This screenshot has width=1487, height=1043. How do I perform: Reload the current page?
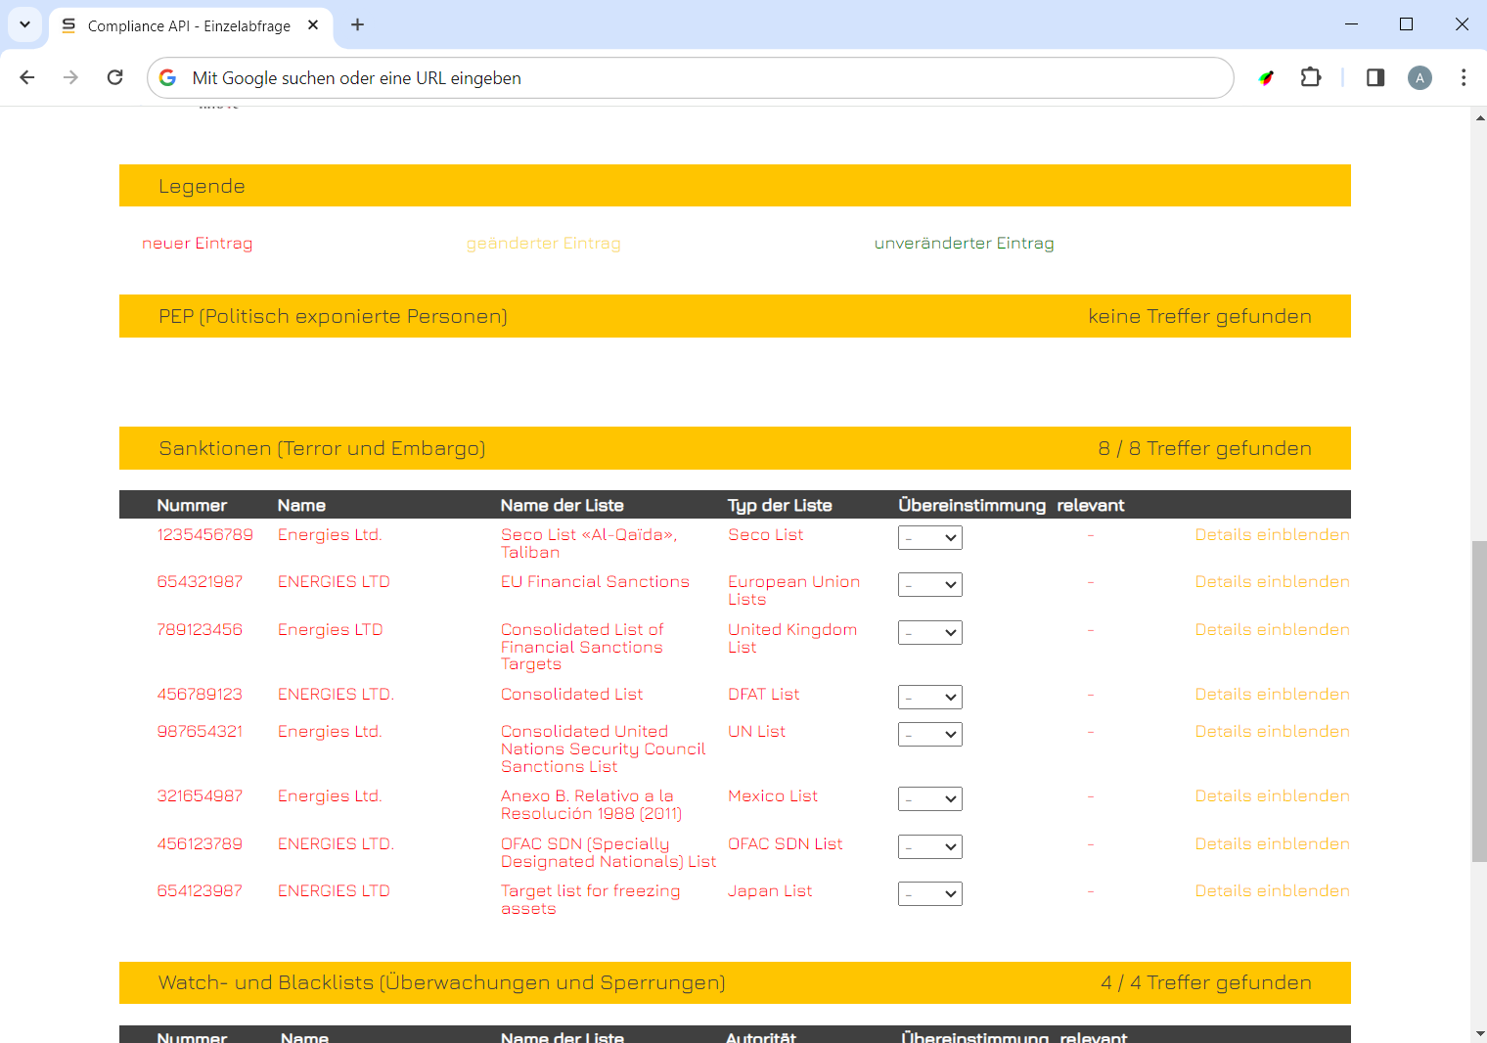pos(114,77)
